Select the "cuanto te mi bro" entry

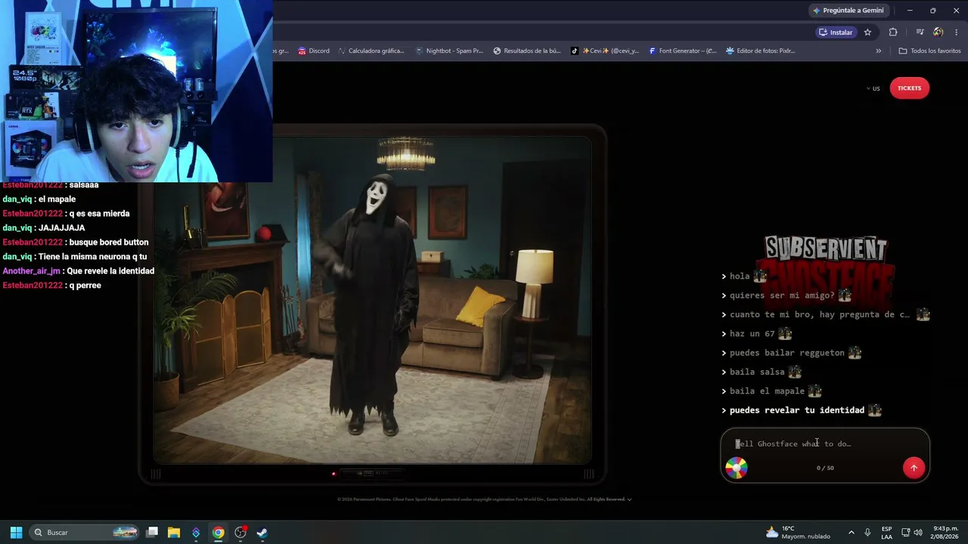click(x=826, y=315)
